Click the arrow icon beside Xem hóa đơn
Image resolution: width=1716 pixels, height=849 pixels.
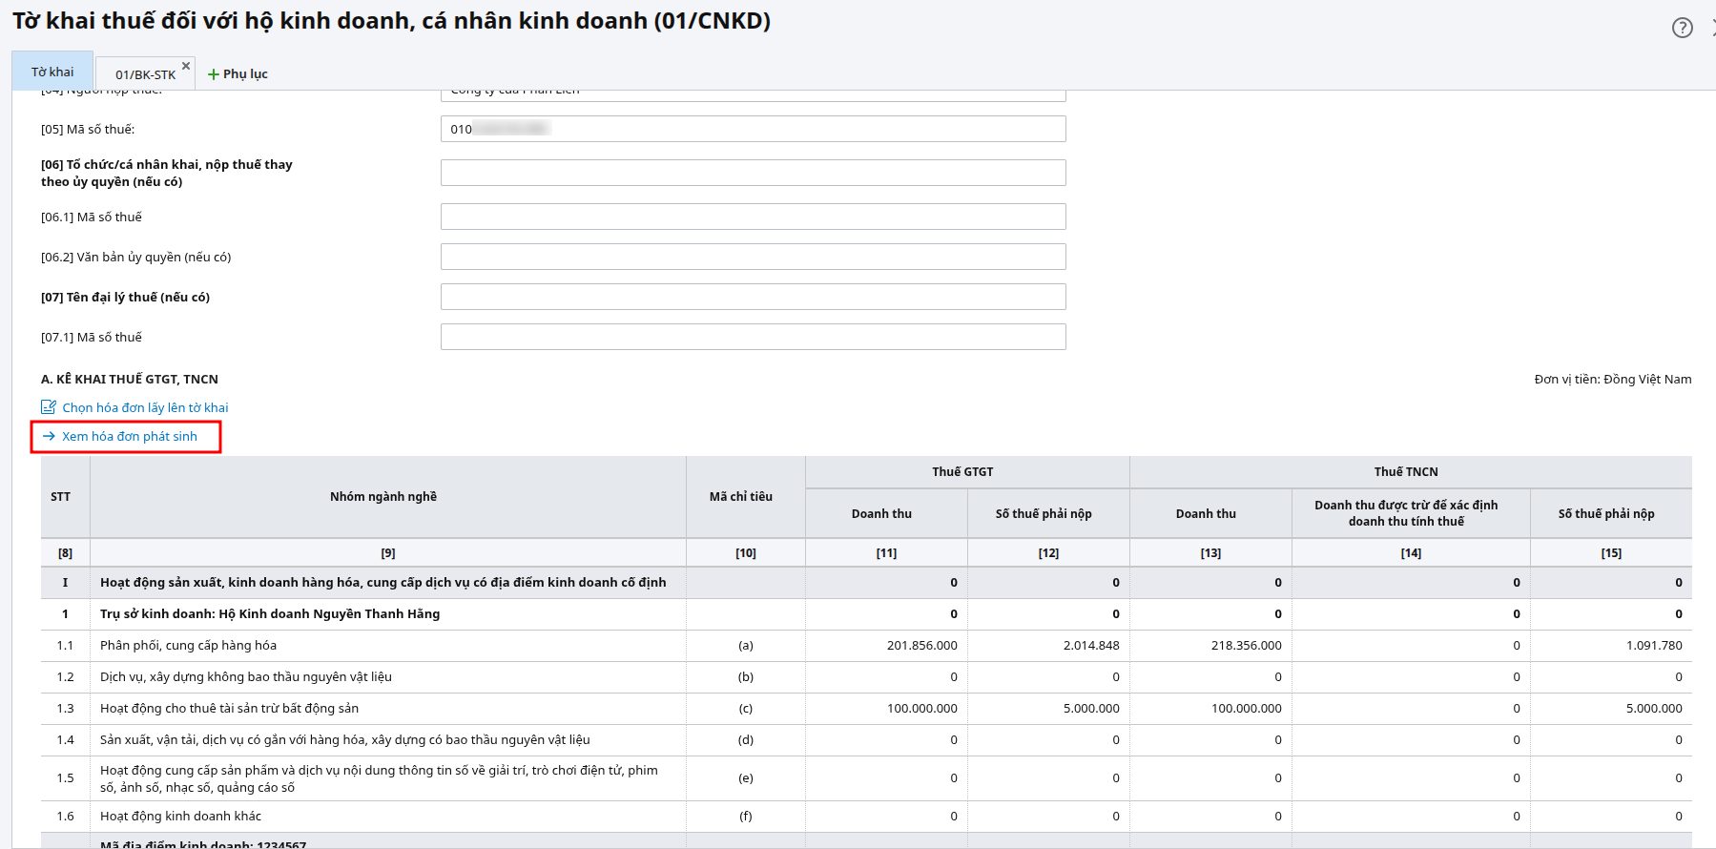[x=50, y=436]
